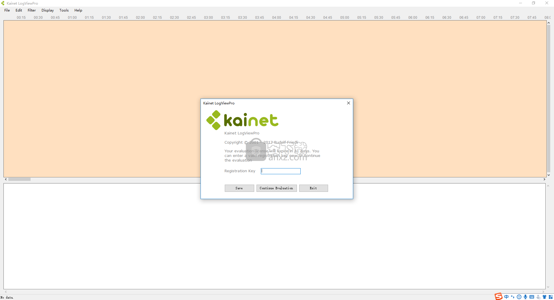Click the 06:45 timeline marker
Viewport: 554px width, 300px height.
tap(464, 17)
